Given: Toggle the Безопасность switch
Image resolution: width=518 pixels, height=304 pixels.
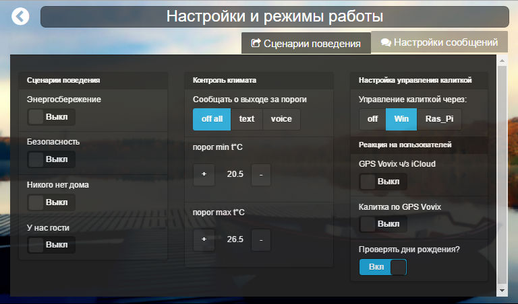Looking at the screenshot, I should coord(51,159).
